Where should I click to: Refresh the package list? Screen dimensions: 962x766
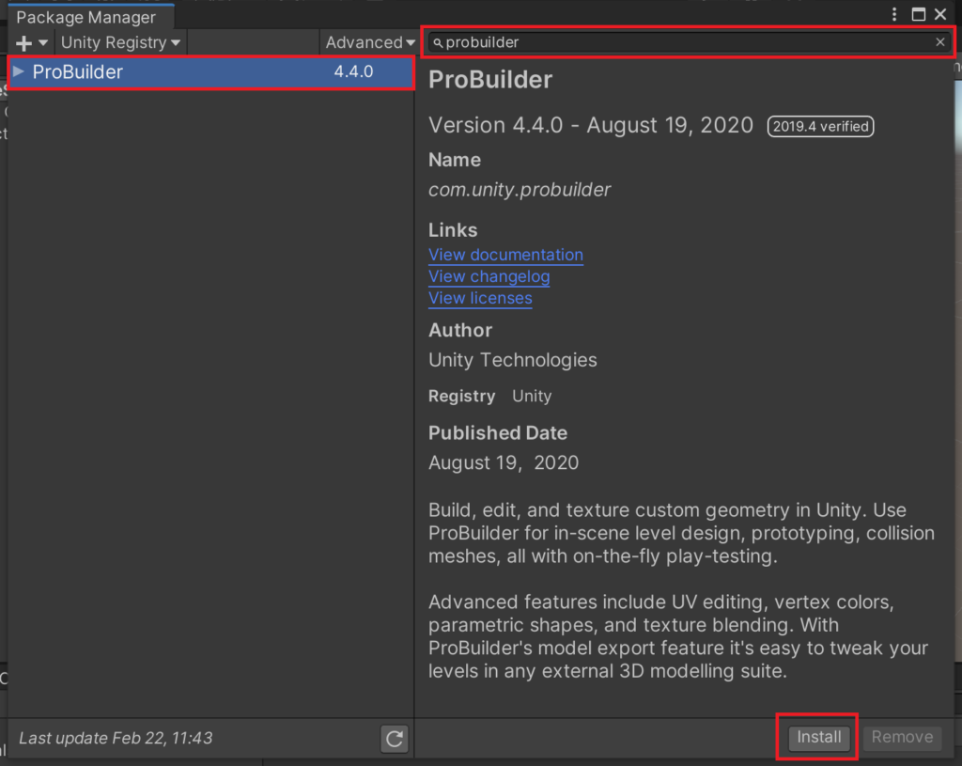394,739
